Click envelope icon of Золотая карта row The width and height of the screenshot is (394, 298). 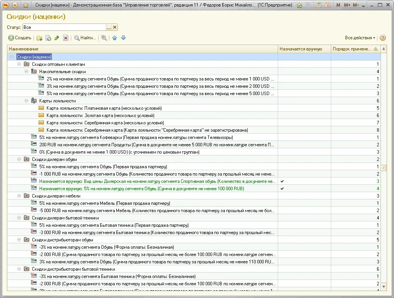click(41, 116)
